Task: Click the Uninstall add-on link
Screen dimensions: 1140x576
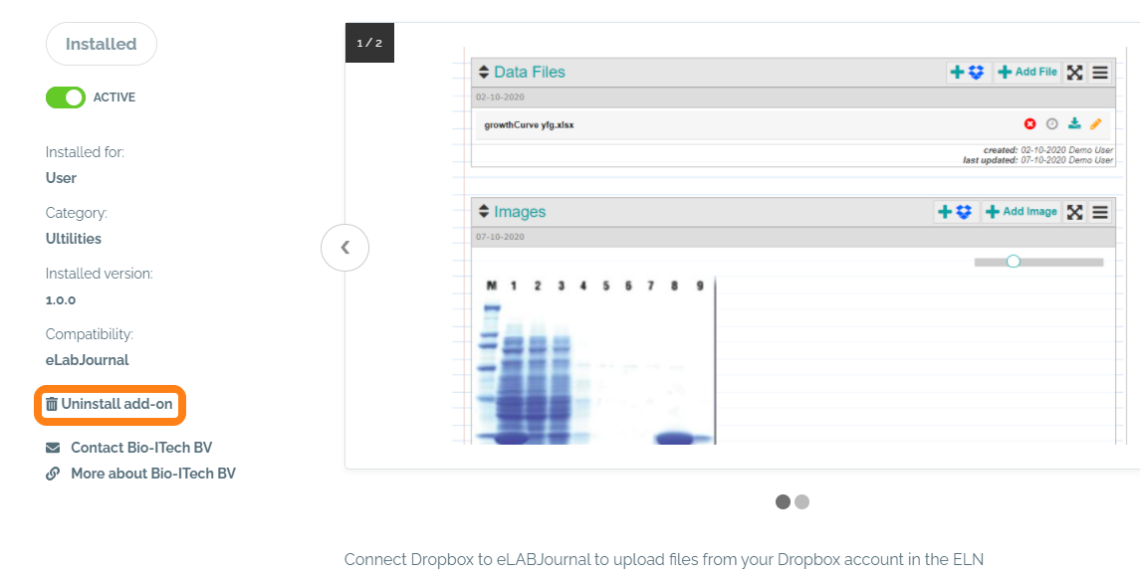Action: [111, 405]
